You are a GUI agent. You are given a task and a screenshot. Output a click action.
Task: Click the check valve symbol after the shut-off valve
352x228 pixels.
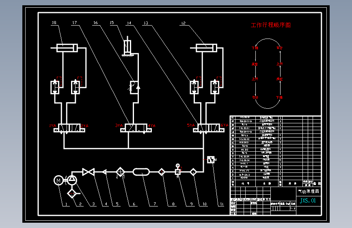105,172
